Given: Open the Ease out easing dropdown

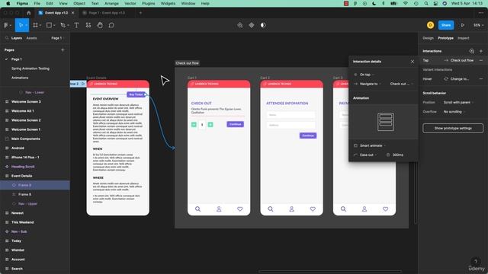Looking at the screenshot, I should pos(368,155).
